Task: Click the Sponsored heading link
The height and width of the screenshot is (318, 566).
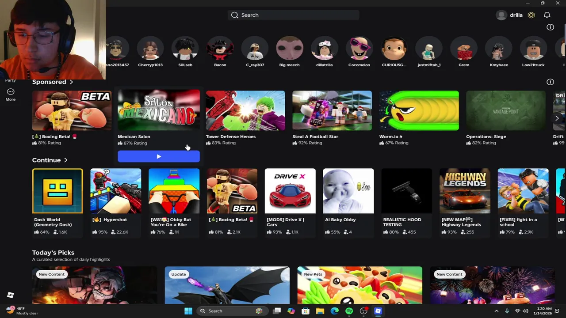Action: (x=49, y=82)
